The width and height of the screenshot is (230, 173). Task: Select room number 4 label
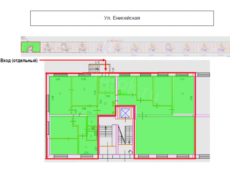[x=91, y=136]
